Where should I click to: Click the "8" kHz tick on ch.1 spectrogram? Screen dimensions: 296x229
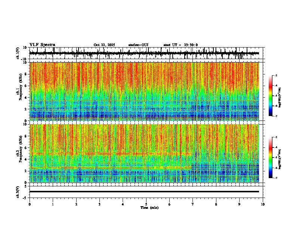tap(26, 74)
